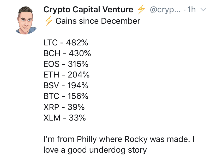The height and width of the screenshot is (155, 216).
Task: Click the word December in the tweet
Action: 121,21
